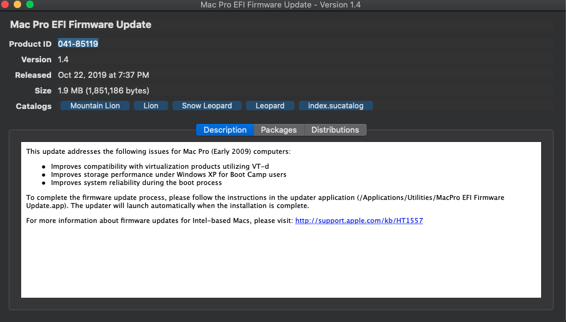
Task: Close the firmware update window
Action: pyautogui.click(x=5, y=4)
